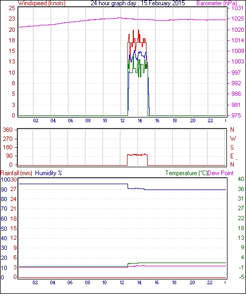Click the Barometer (hPa) axis label
Image resolution: width=246 pixels, height=298 pixels.
(x=217, y=3)
